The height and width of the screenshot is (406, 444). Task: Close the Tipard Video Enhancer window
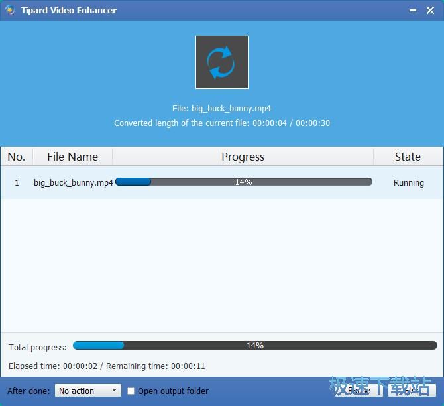point(430,11)
